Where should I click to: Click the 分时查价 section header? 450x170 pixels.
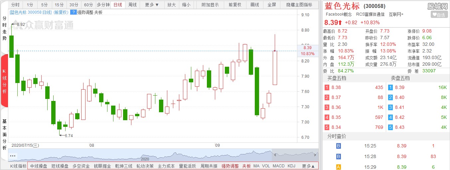[x=337, y=136]
